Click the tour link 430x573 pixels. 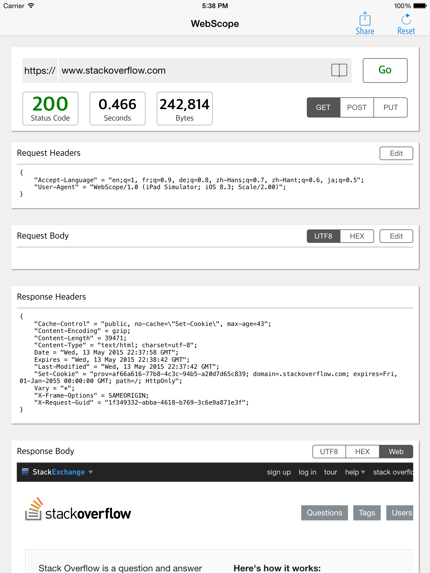pyautogui.click(x=331, y=472)
